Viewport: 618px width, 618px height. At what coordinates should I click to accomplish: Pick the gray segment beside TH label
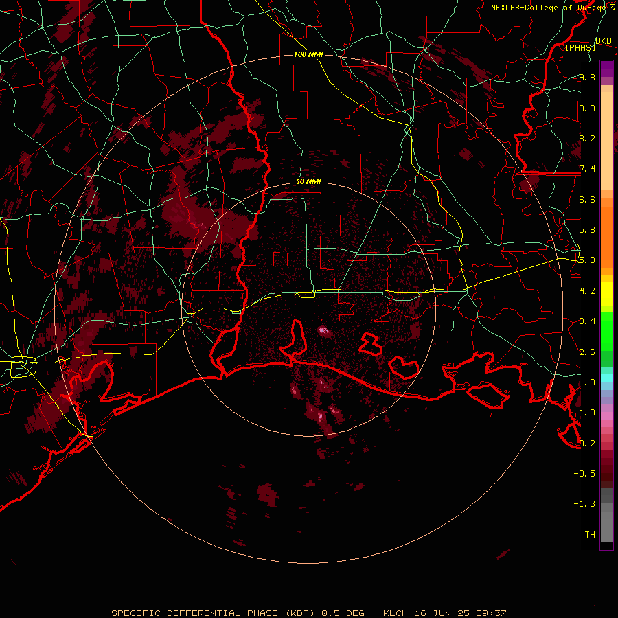606,527
